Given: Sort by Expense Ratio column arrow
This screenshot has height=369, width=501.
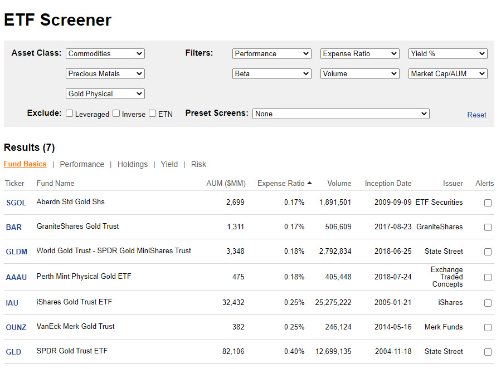Looking at the screenshot, I should 309,183.
